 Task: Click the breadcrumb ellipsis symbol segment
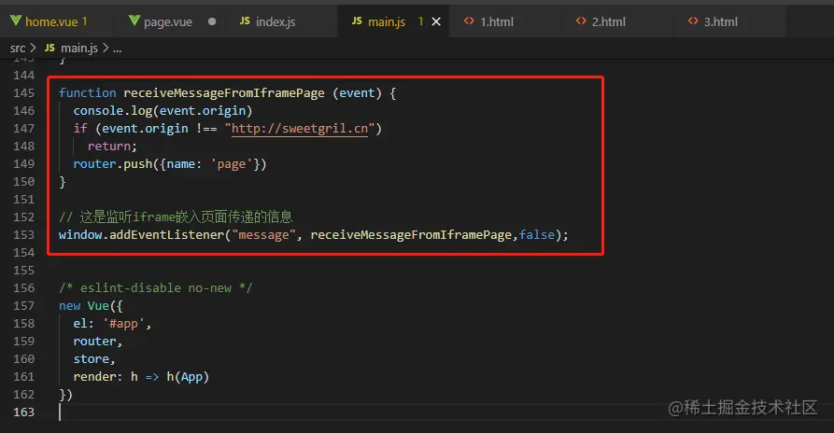pos(118,49)
